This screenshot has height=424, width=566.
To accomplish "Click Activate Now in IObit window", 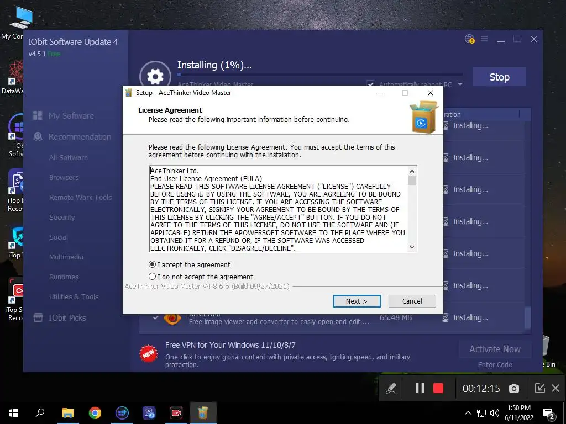I will tap(495, 349).
